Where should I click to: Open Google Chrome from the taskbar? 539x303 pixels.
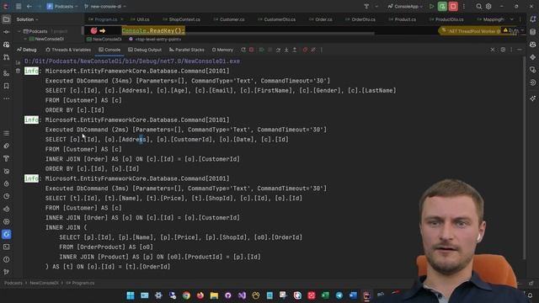click(x=186, y=295)
